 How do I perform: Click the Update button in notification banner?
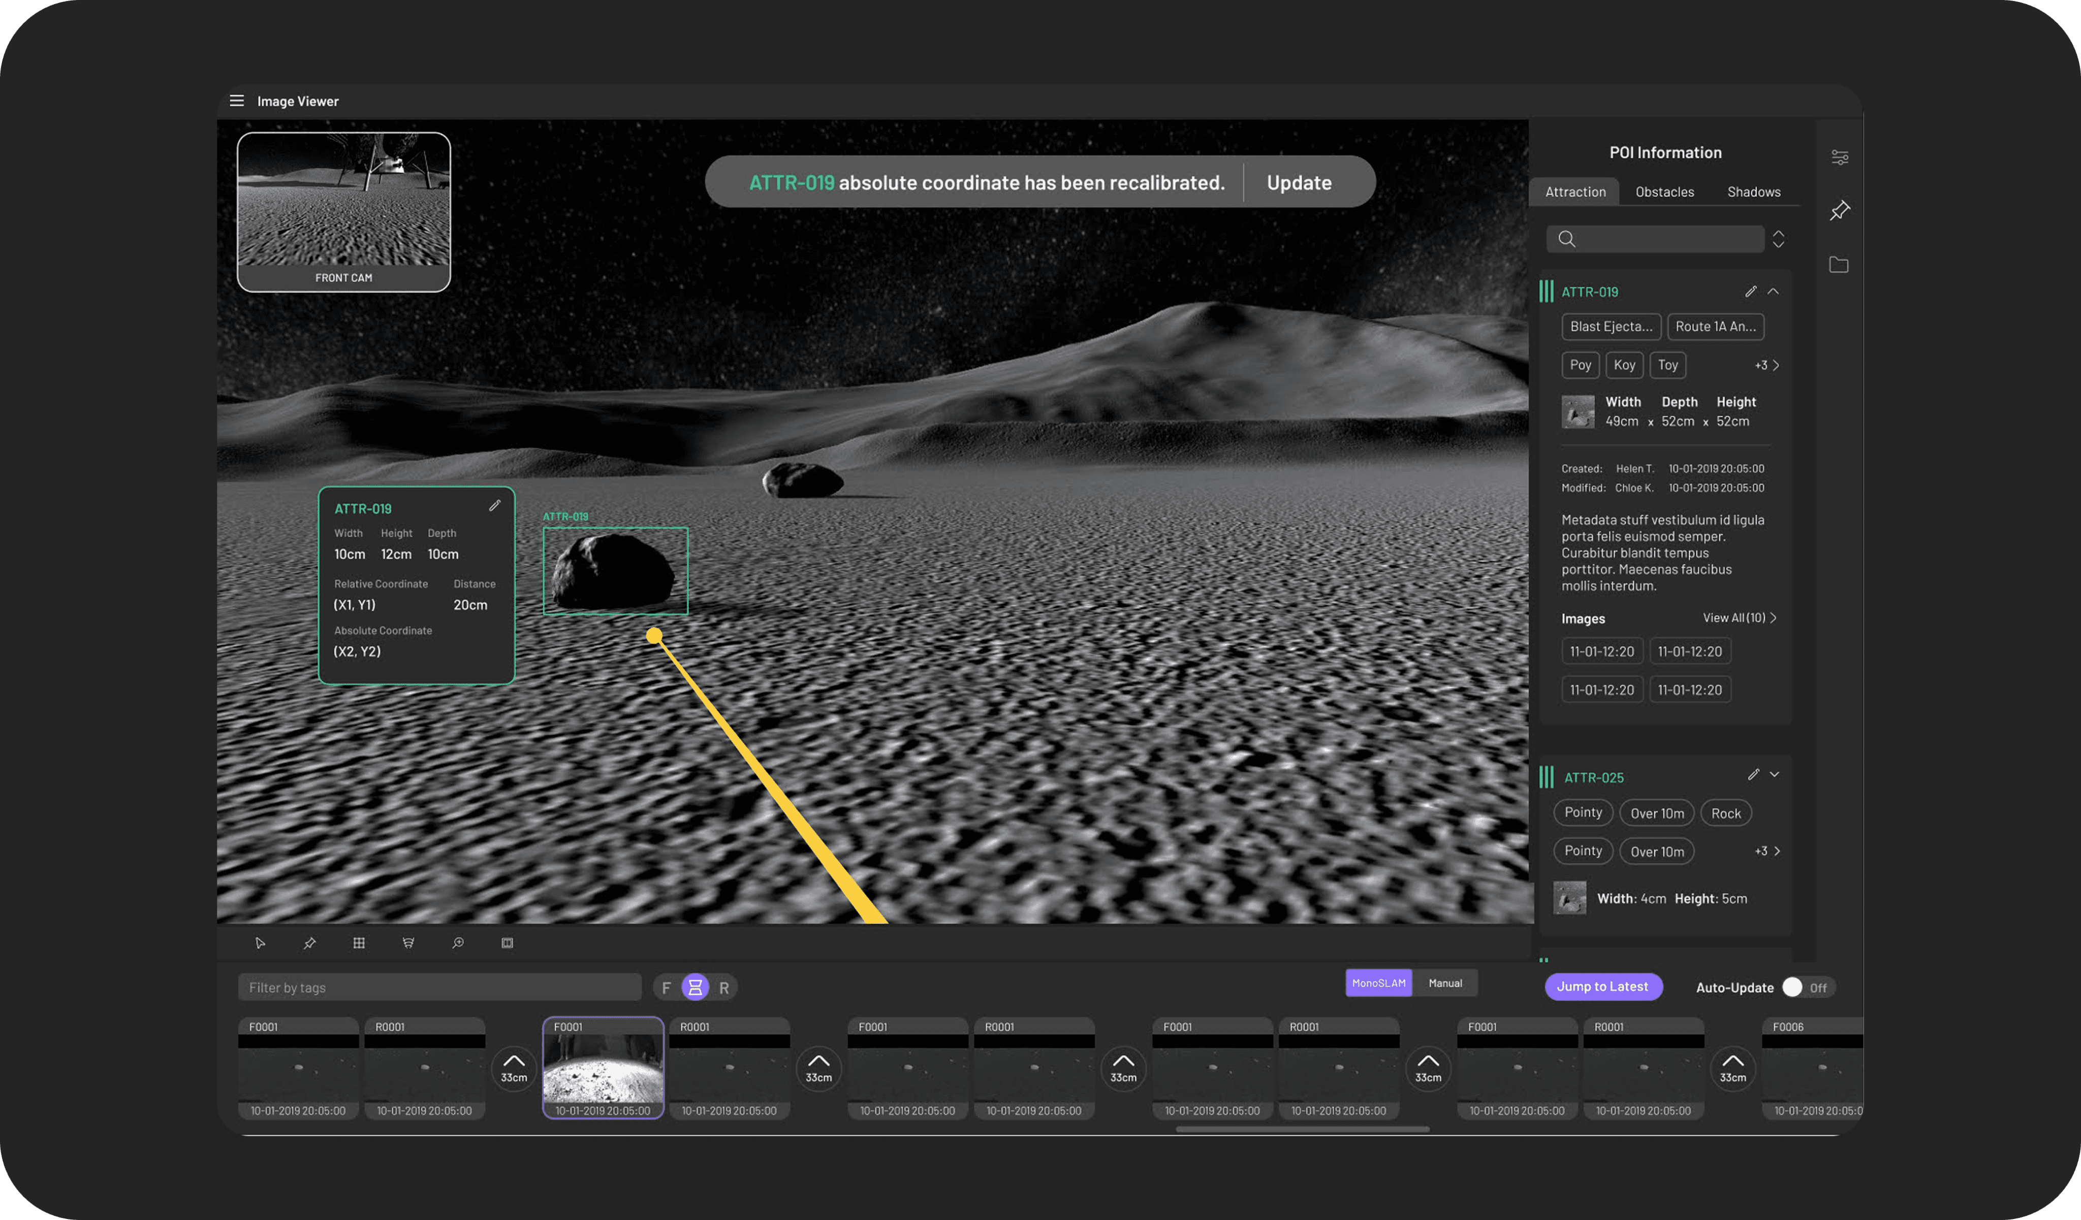[1298, 182]
